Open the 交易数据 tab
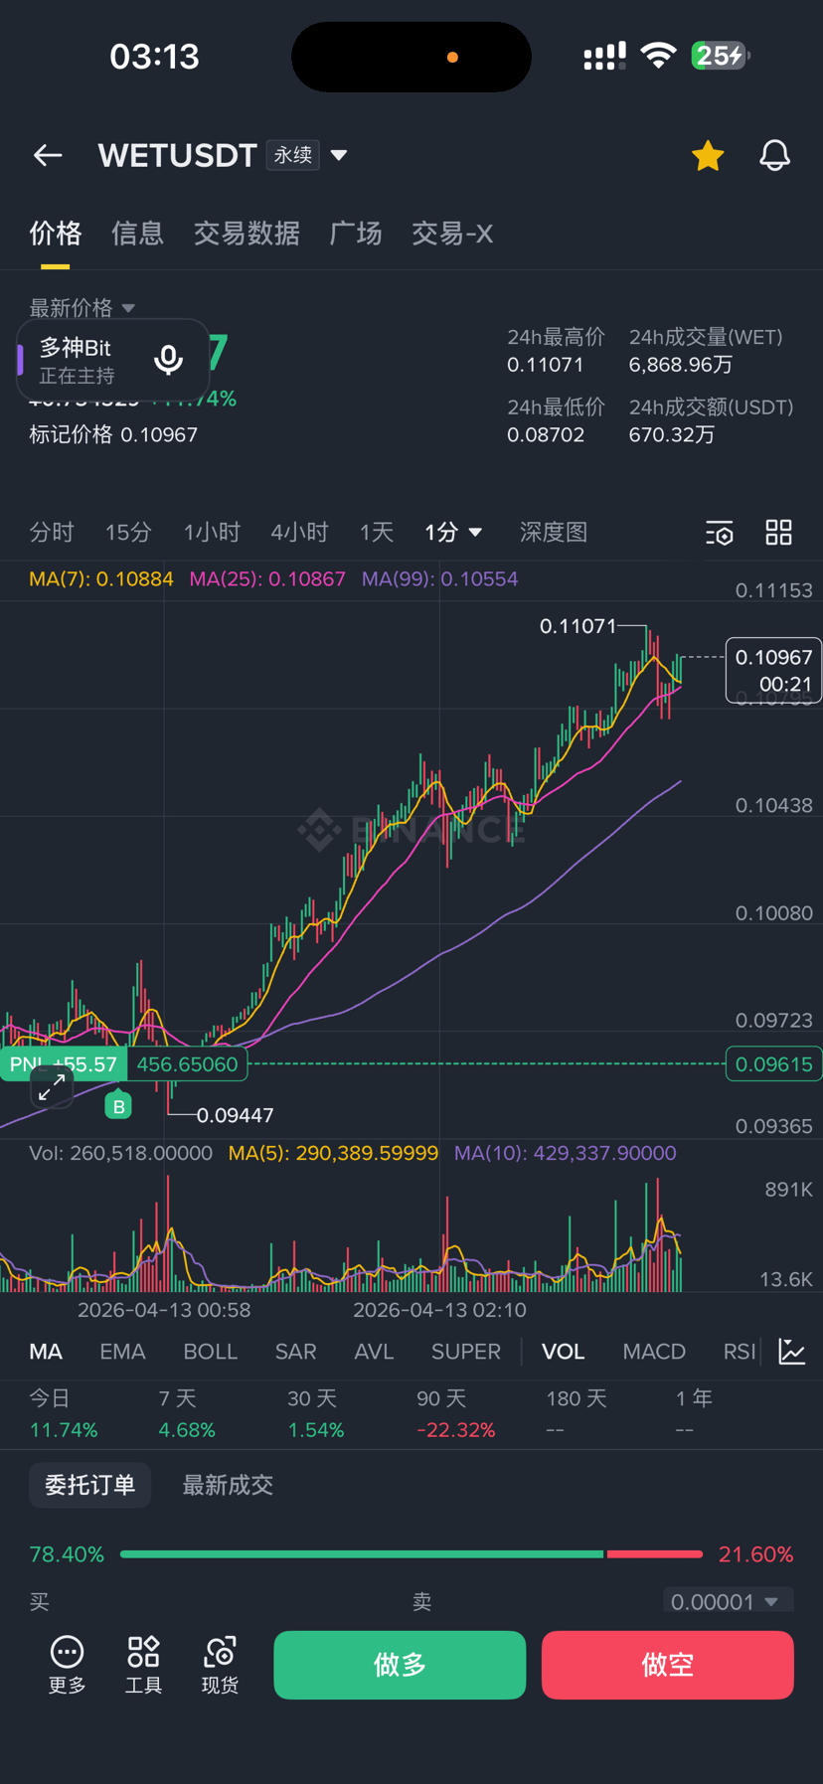 click(247, 234)
